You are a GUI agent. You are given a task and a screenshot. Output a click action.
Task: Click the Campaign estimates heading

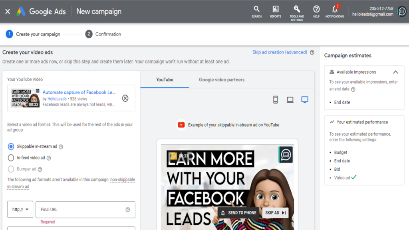pos(348,56)
